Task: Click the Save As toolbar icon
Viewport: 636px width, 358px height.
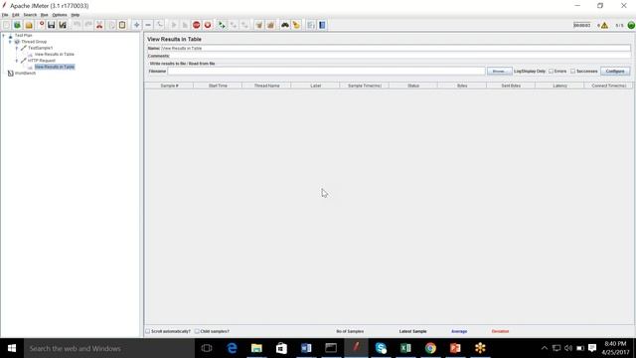Action: click(x=63, y=25)
